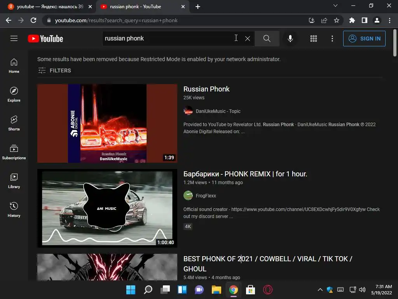Click the Restricted Mode notice text
This screenshot has height=299, width=398.
159,59
